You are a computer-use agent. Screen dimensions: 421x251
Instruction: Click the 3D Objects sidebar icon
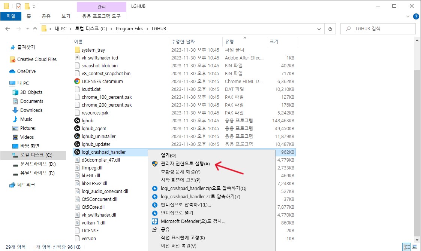click(x=15, y=92)
